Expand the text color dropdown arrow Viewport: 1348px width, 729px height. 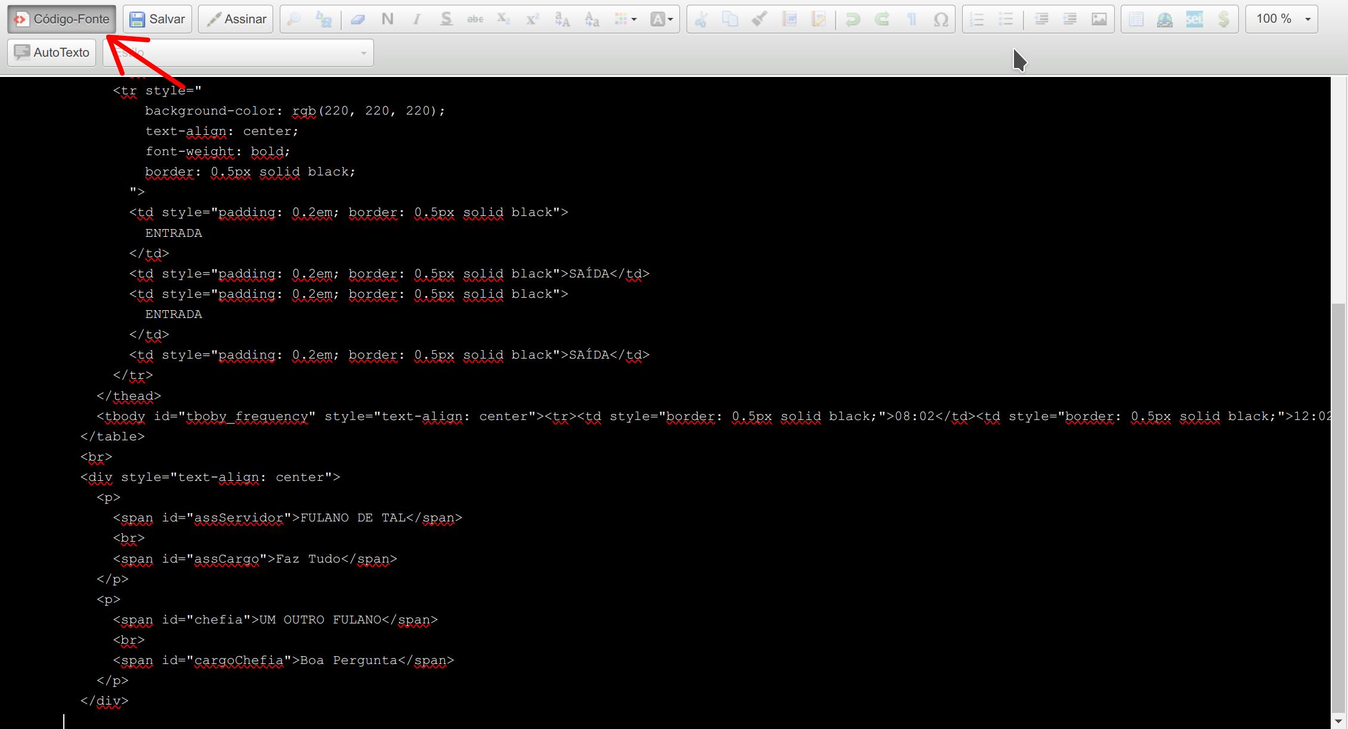click(x=633, y=19)
